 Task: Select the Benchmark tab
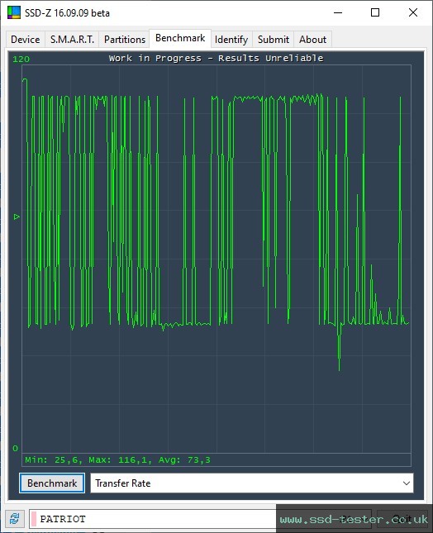180,38
